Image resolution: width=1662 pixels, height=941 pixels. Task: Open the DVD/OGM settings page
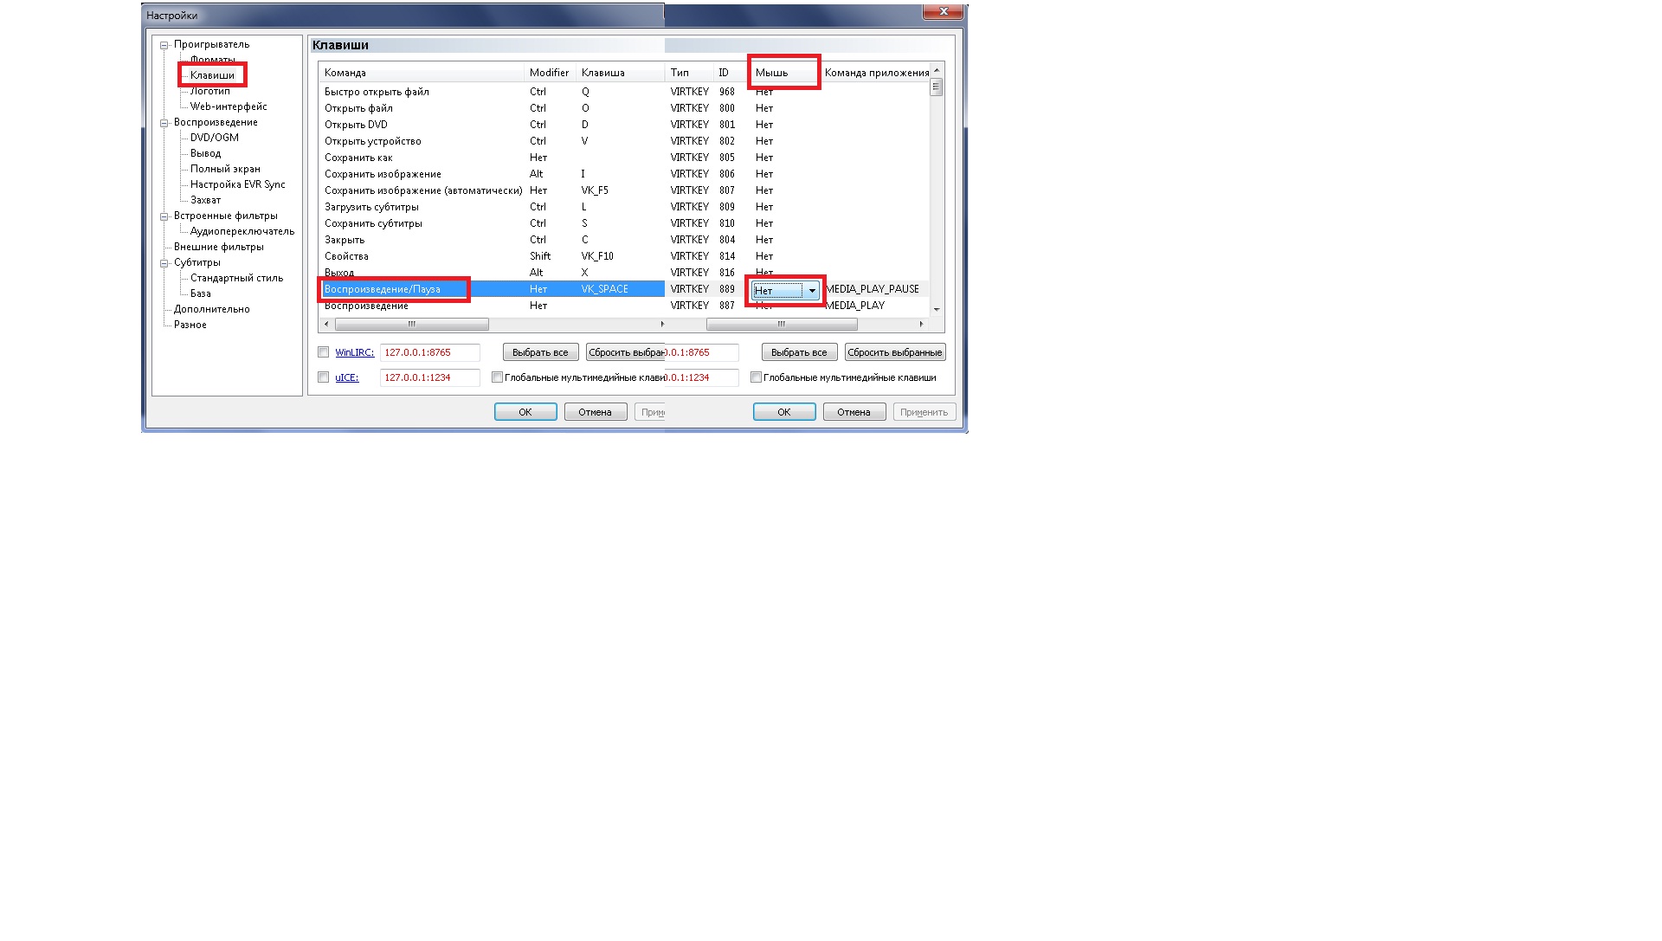(215, 138)
